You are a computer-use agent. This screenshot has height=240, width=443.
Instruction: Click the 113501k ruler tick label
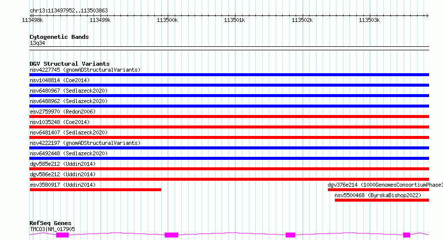pos(234,20)
